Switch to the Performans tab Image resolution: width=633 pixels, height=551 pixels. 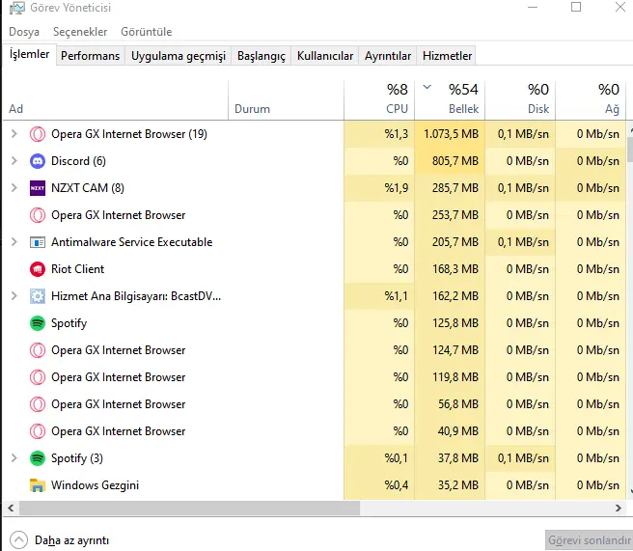(x=91, y=56)
